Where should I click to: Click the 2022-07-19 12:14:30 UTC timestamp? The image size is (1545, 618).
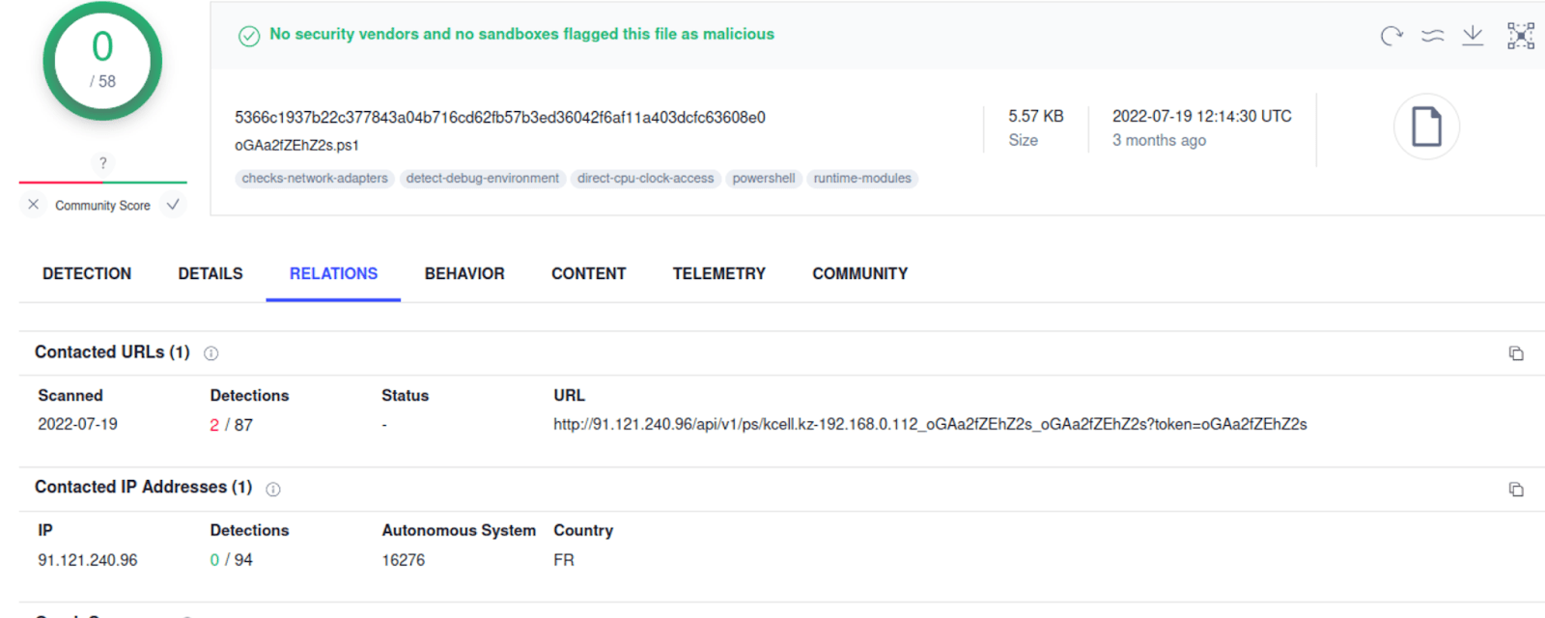click(x=1202, y=116)
